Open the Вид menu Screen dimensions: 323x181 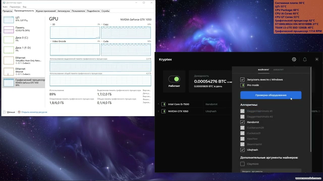(24, 7)
